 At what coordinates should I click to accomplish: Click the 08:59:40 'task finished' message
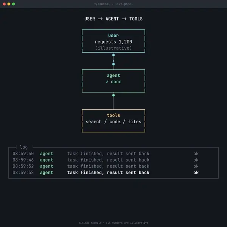point(108,154)
